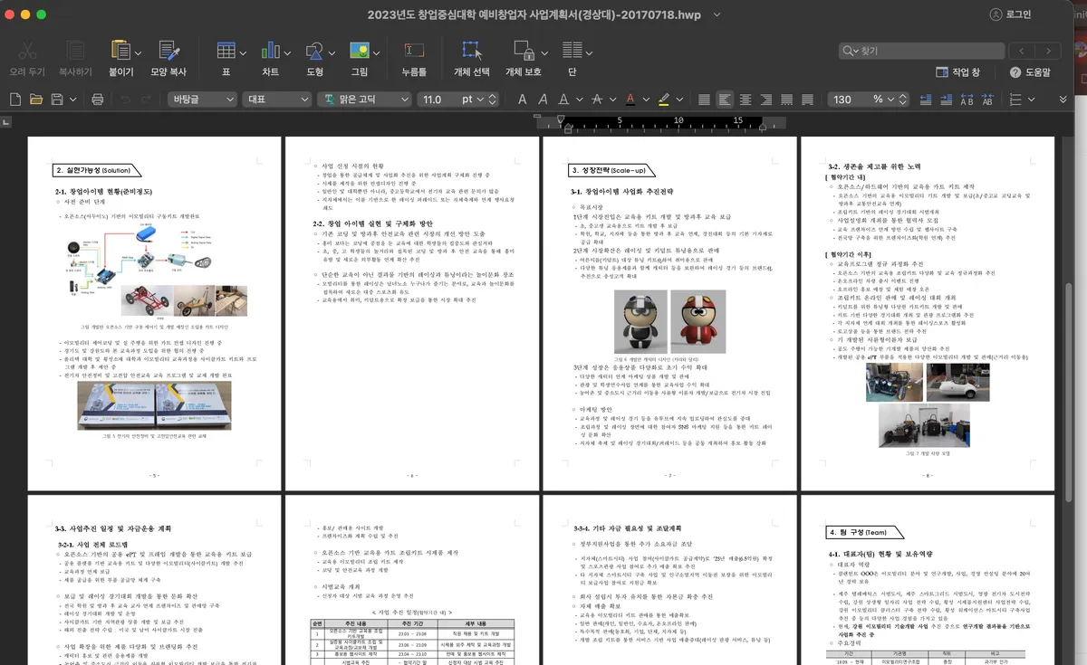Click the 누름틀 field icon

(414, 51)
